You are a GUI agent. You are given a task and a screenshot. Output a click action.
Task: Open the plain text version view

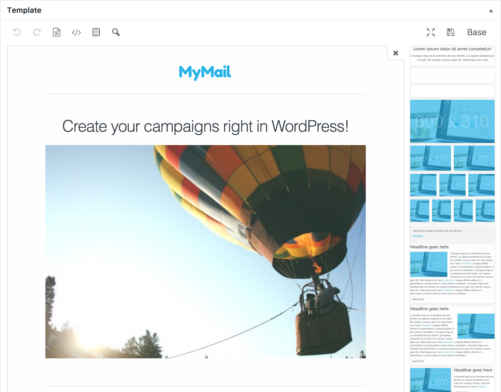pyautogui.click(x=56, y=32)
